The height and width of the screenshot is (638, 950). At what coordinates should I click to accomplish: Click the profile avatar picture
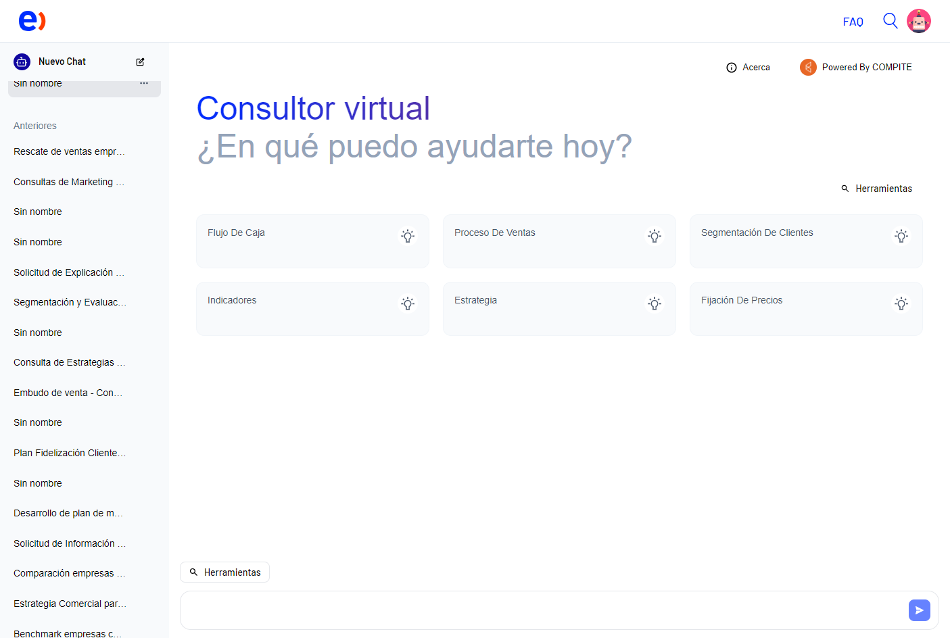(919, 20)
